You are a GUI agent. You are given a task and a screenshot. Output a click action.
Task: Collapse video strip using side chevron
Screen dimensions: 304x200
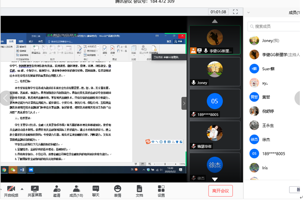(184, 103)
